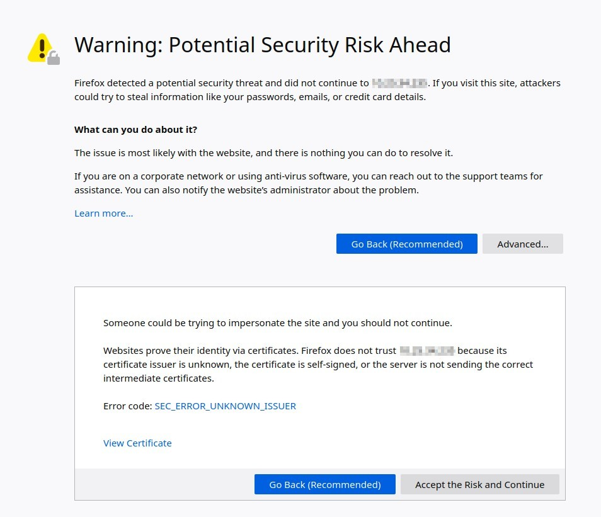
Task: Click the gray padlock badge on warning icon
Action: [x=54, y=59]
